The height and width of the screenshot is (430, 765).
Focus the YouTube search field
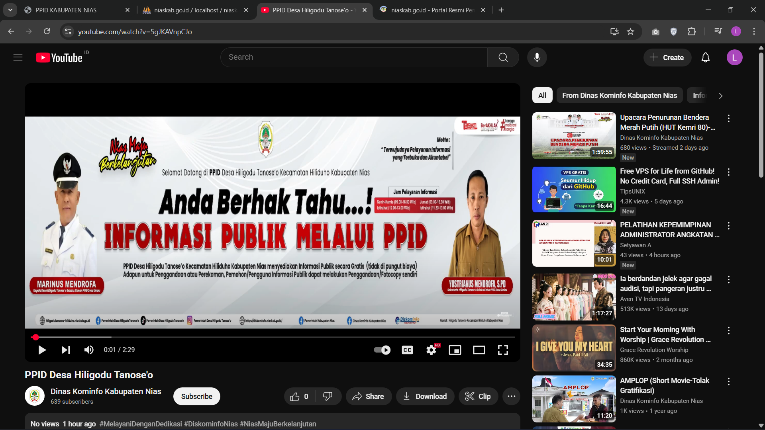click(x=354, y=57)
